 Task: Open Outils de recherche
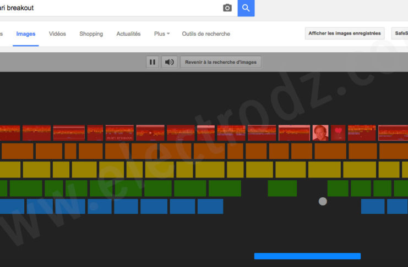pos(206,34)
